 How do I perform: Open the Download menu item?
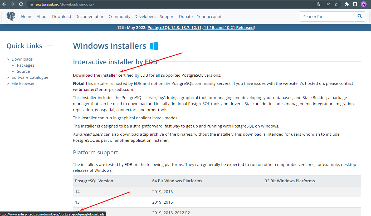[62, 16]
